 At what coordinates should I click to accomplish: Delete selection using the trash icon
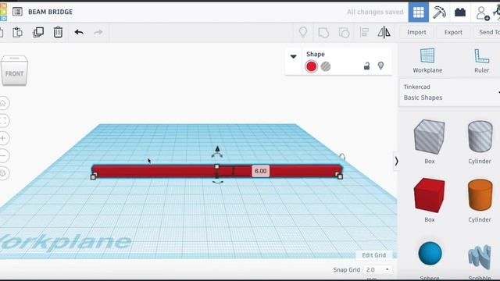pyautogui.click(x=58, y=32)
